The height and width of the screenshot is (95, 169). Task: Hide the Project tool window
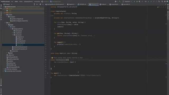[x=43, y=4]
